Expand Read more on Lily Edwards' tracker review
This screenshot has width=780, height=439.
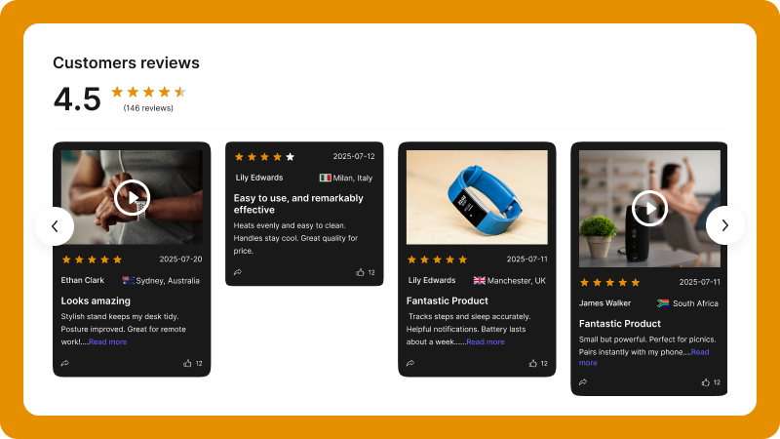point(486,342)
